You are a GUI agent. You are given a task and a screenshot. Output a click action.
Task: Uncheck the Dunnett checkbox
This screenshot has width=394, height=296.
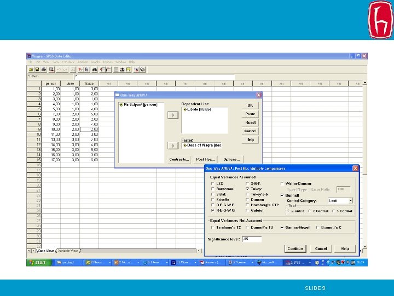pyautogui.click(x=282, y=195)
